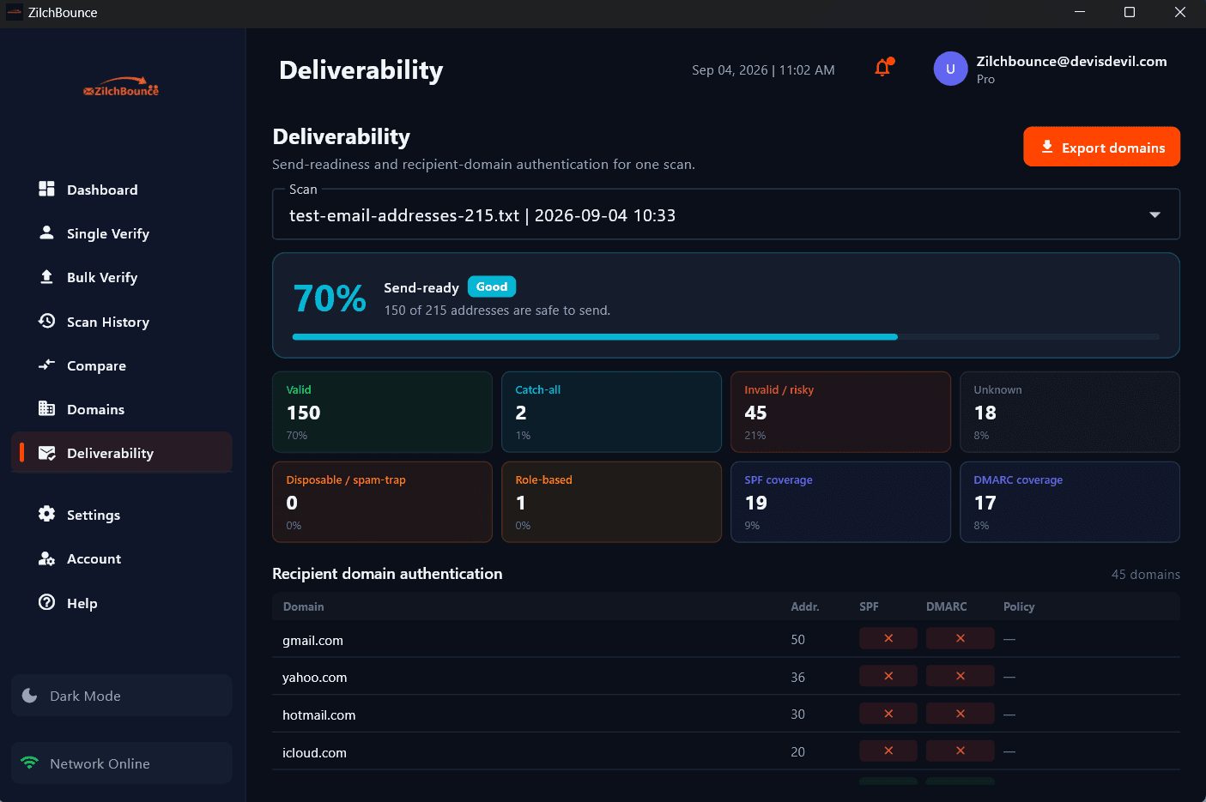Click the download icon in Export domains
The height and width of the screenshot is (802, 1206).
[x=1047, y=147]
